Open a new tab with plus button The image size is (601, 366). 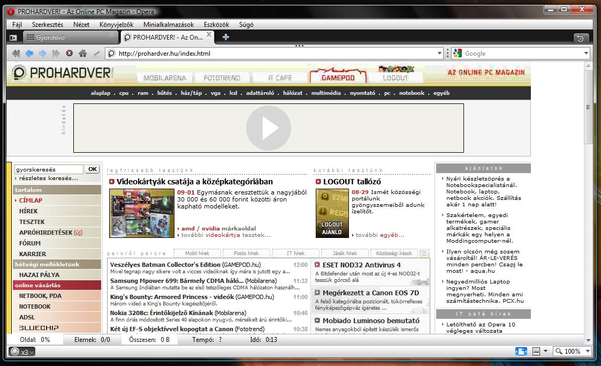point(226,37)
